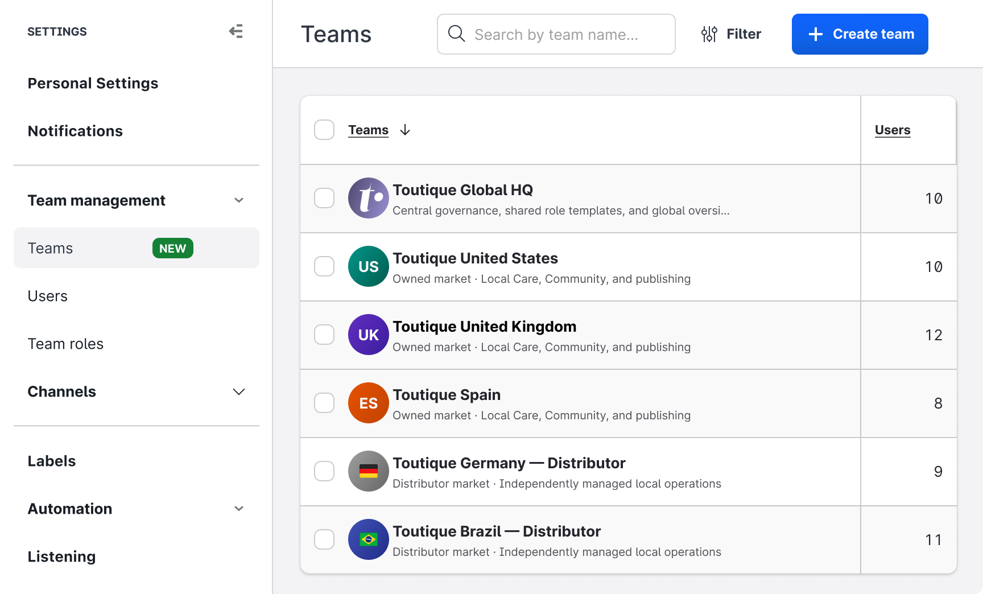The height and width of the screenshot is (594, 983).
Task: Click the US team avatar
Action: 369,266
